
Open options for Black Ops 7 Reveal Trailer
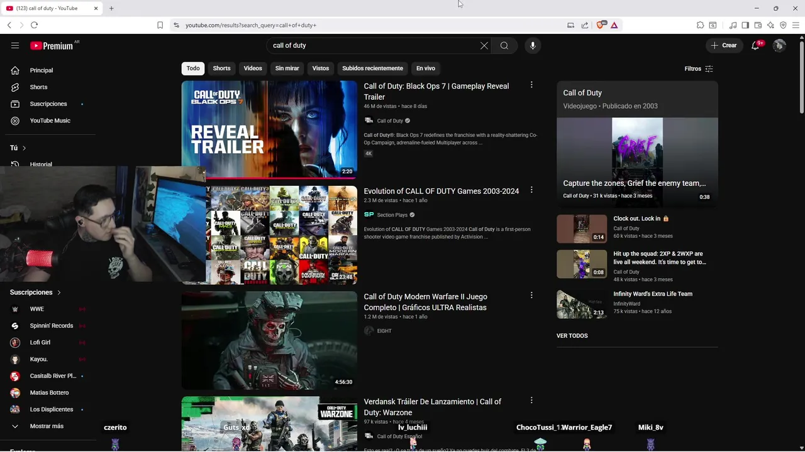[x=531, y=85]
